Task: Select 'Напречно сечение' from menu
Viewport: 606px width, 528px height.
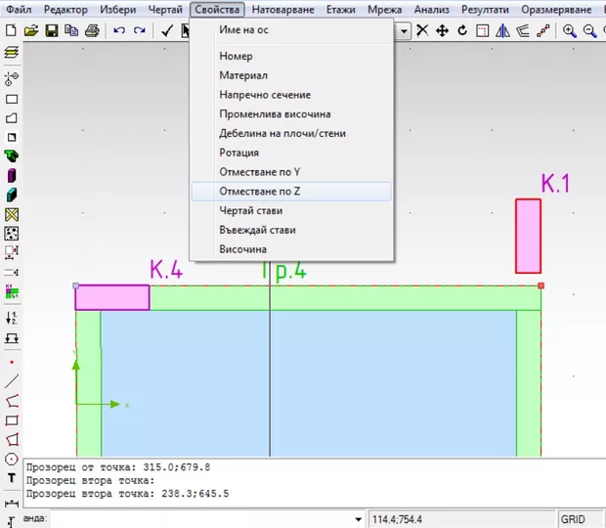Action: (x=265, y=95)
